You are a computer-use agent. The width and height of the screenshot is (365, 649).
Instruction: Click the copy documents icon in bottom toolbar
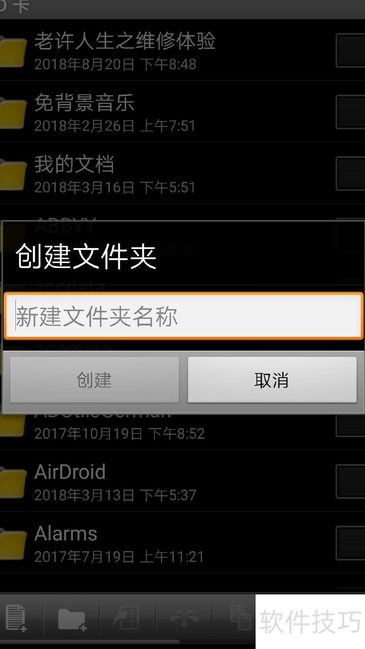coord(242,618)
